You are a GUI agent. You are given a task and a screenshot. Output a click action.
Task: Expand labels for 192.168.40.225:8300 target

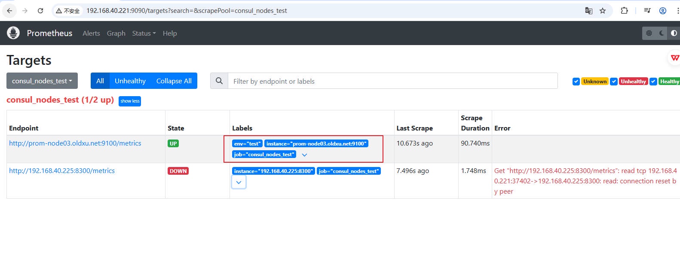point(239,182)
